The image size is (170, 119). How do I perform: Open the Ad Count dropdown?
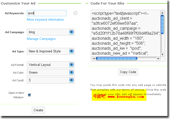tap(51, 80)
